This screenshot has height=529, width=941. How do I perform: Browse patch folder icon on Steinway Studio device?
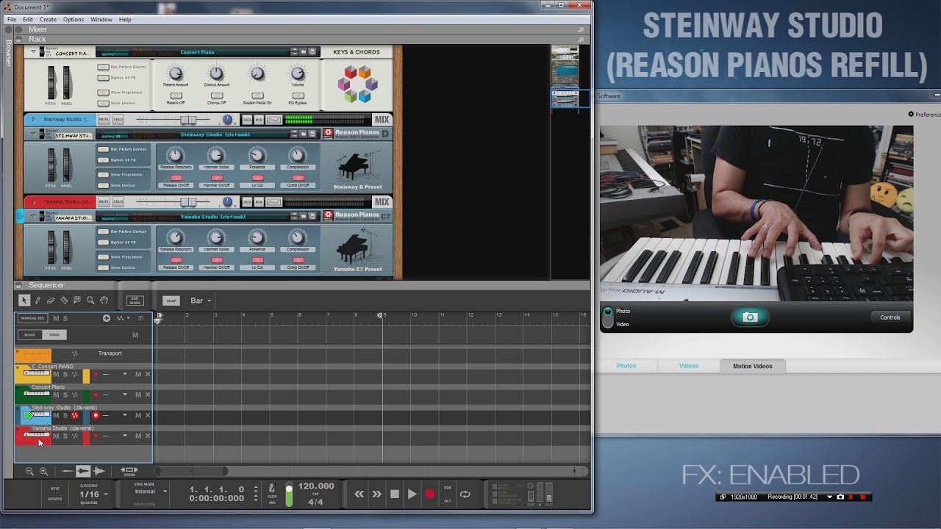coord(304,134)
